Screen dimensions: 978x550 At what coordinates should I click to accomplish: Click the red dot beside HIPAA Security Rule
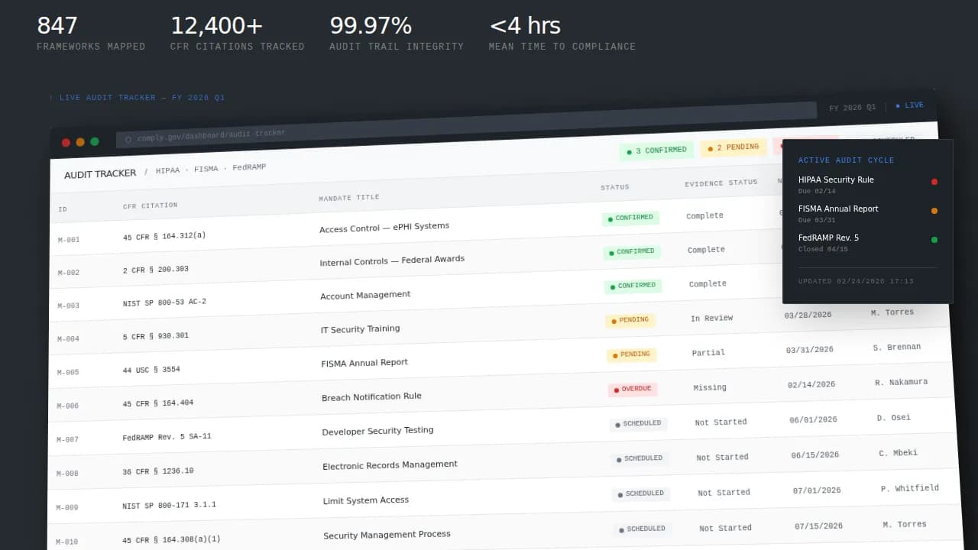tap(934, 182)
